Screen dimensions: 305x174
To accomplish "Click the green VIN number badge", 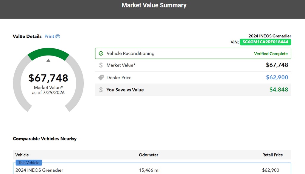I will coord(265,42).
